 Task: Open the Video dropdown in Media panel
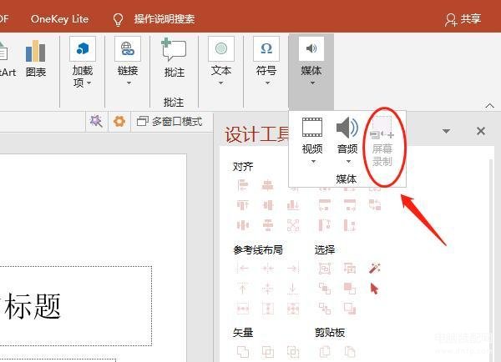(312, 140)
